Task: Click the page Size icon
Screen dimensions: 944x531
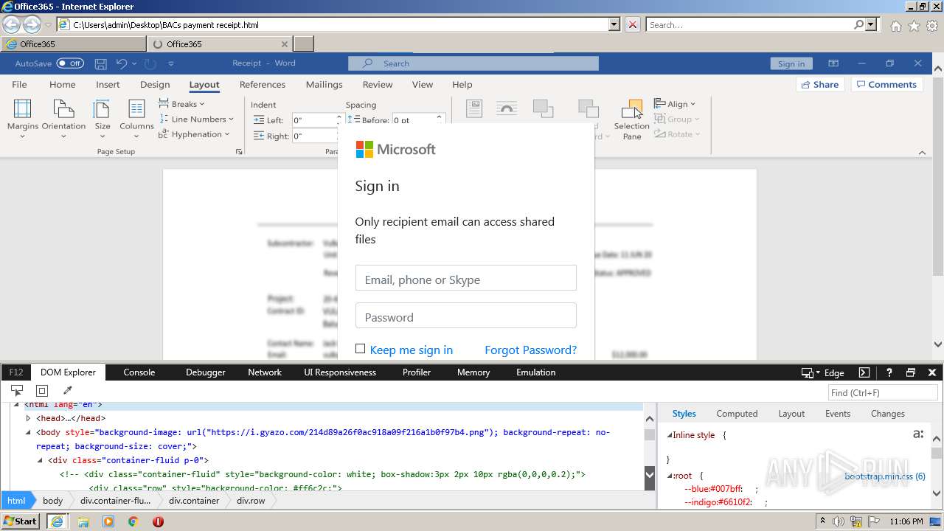Action: (103, 109)
